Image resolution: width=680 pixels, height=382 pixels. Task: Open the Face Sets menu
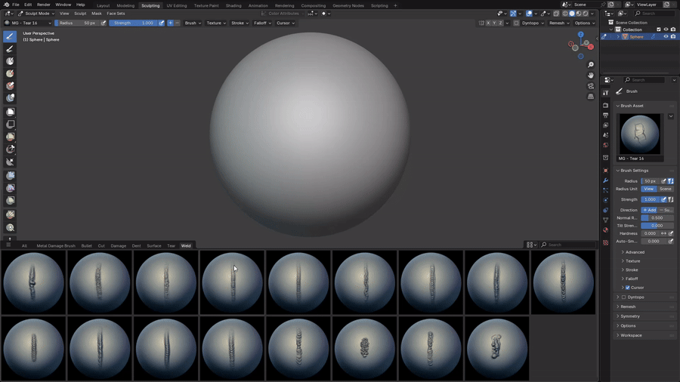pyautogui.click(x=116, y=14)
